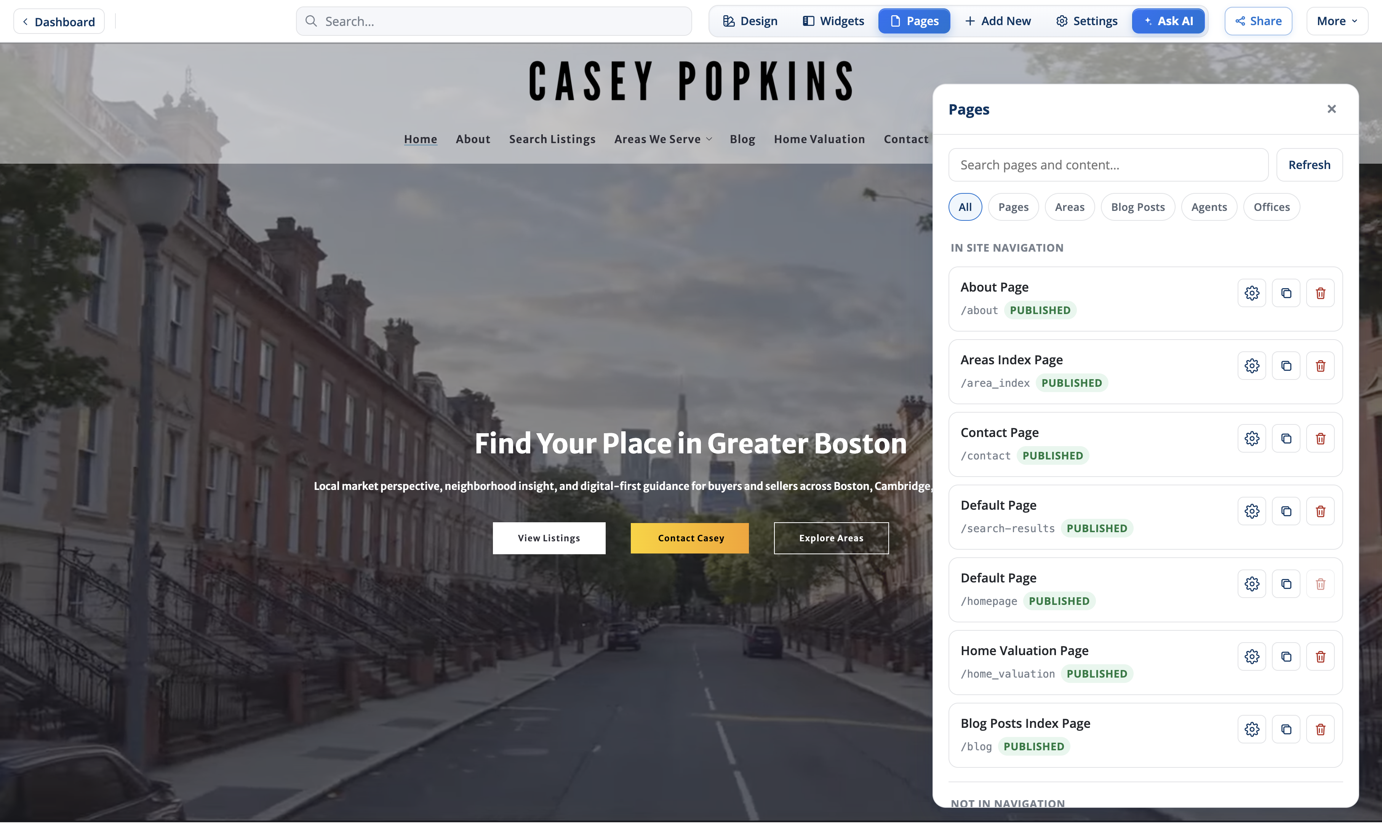Delete the Areas Index Page
This screenshot has width=1382, height=823.
(1320, 365)
